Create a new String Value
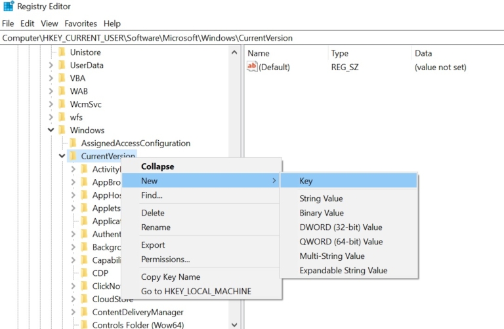 pyautogui.click(x=348, y=199)
